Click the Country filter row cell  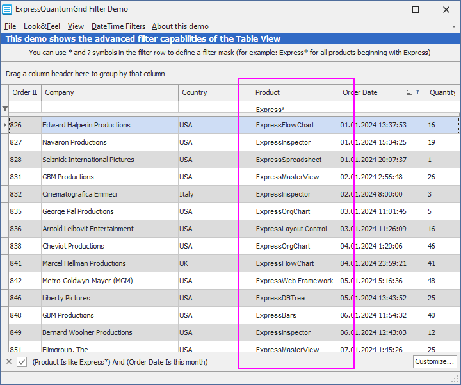pos(215,107)
